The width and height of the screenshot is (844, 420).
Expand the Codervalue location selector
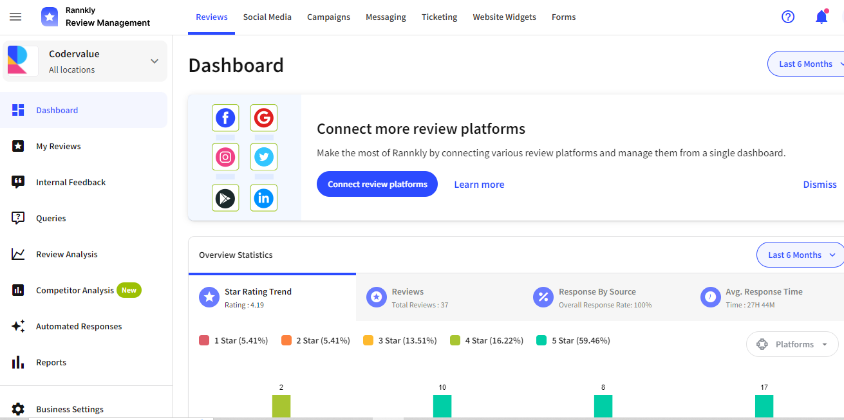(x=155, y=61)
